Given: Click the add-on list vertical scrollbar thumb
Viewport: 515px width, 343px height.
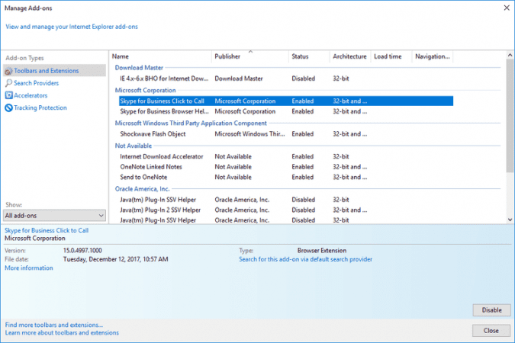Looking at the screenshot, I should (510, 116).
